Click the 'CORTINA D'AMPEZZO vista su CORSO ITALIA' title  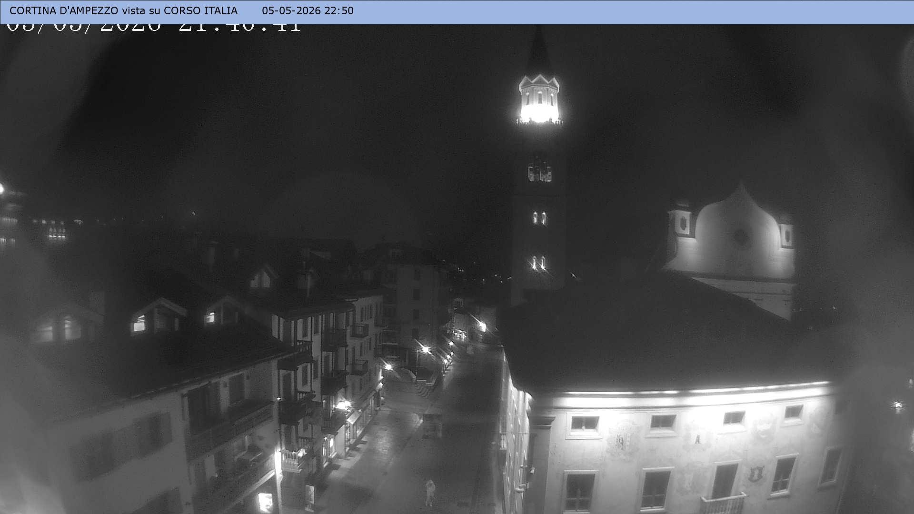pyautogui.click(x=123, y=10)
